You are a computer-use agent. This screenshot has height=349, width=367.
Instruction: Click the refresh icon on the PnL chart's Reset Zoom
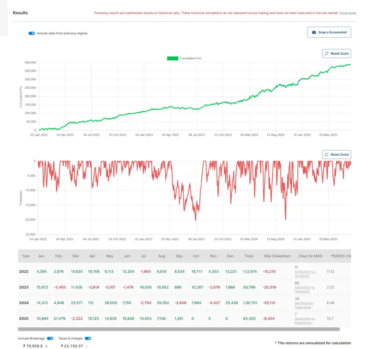pyautogui.click(x=326, y=53)
